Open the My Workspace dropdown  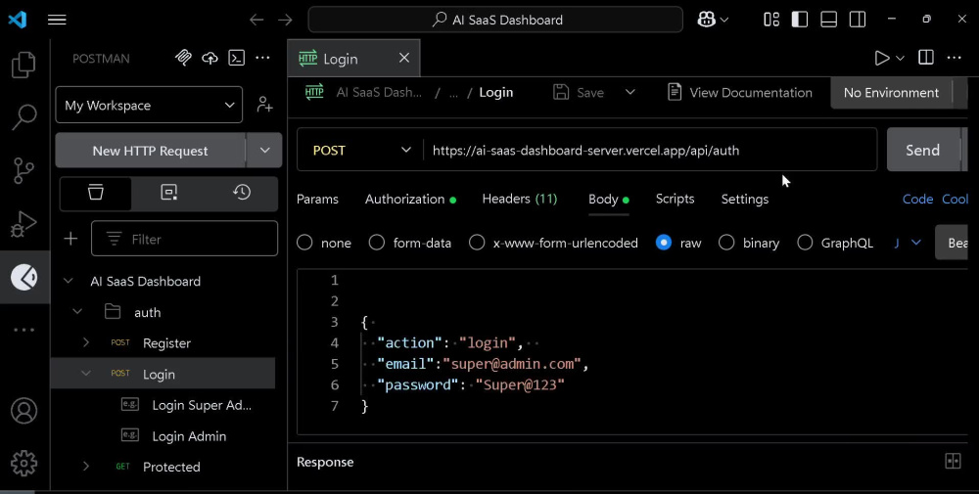click(x=149, y=105)
